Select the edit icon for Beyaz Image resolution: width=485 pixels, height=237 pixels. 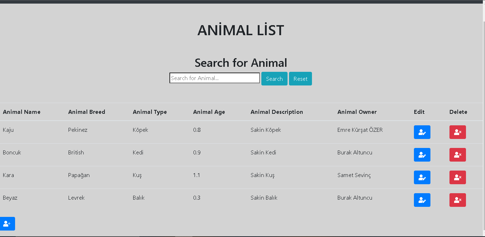[x=422, y=200]
